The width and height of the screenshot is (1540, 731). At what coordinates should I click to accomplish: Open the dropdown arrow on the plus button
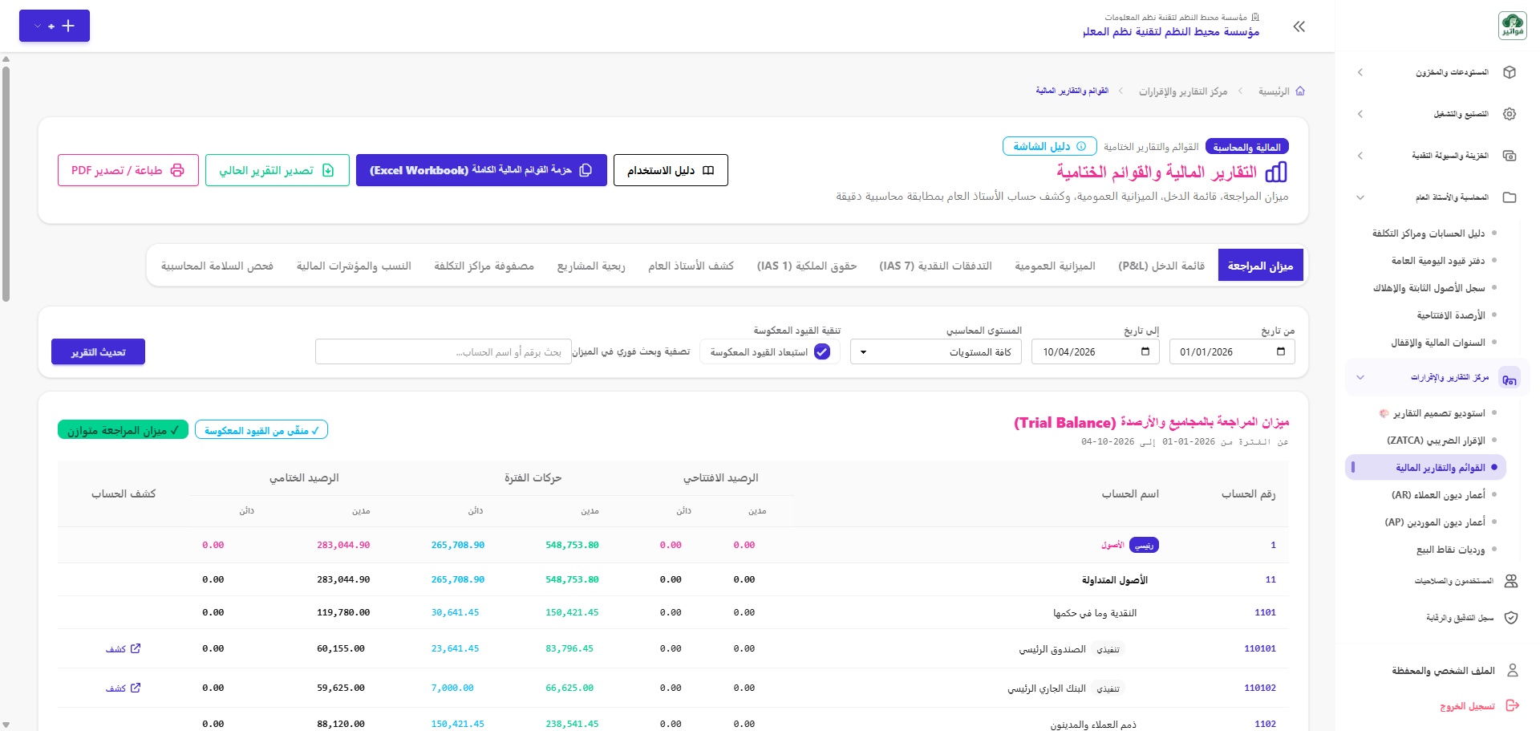(38, 26)
